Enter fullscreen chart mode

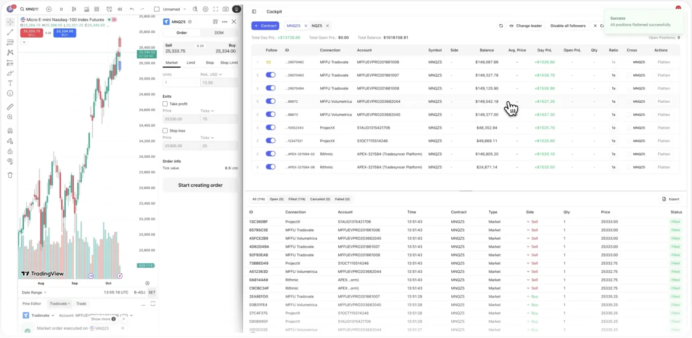click(x=216, y=9)
